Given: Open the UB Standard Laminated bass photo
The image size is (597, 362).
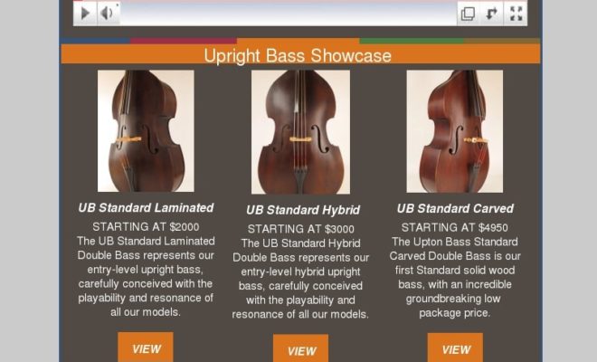Looking at the screenshot, I should 146,130.
